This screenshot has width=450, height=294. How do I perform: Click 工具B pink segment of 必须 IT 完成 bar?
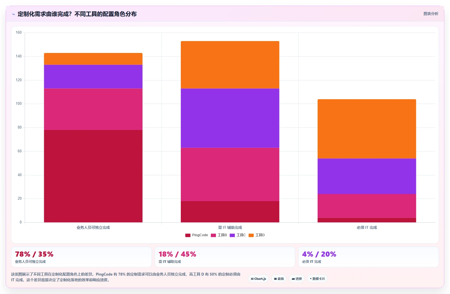point(367,206)
